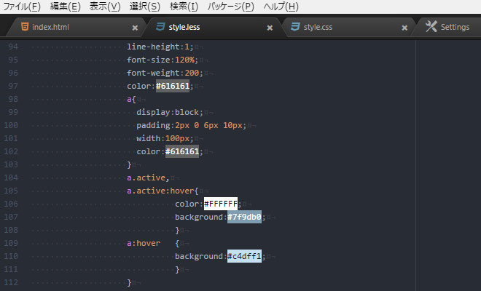Click the tools icon on Settings tab
Image resolution: width=481 pixels, height=291 pixels.
click(431, 26)
